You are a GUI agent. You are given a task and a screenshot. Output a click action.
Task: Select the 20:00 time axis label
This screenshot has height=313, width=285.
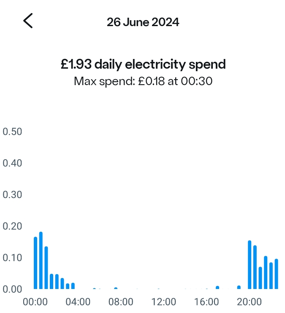(249, 302)
